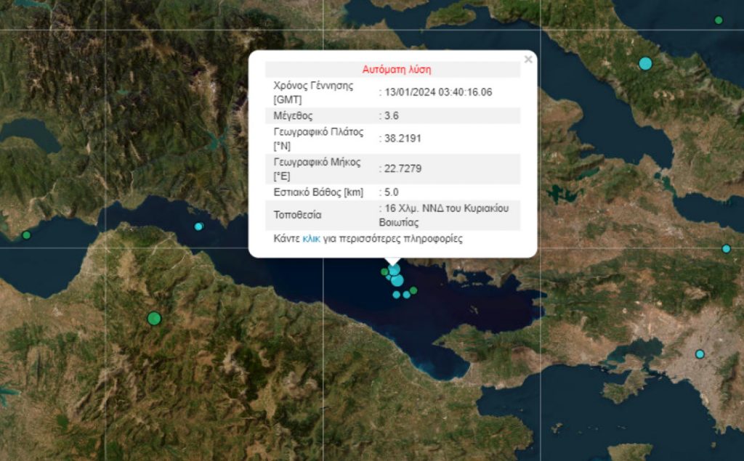744x461 pixels.
Task: Select the green earthquake marker on the western coast
Action: click(26, 236)
